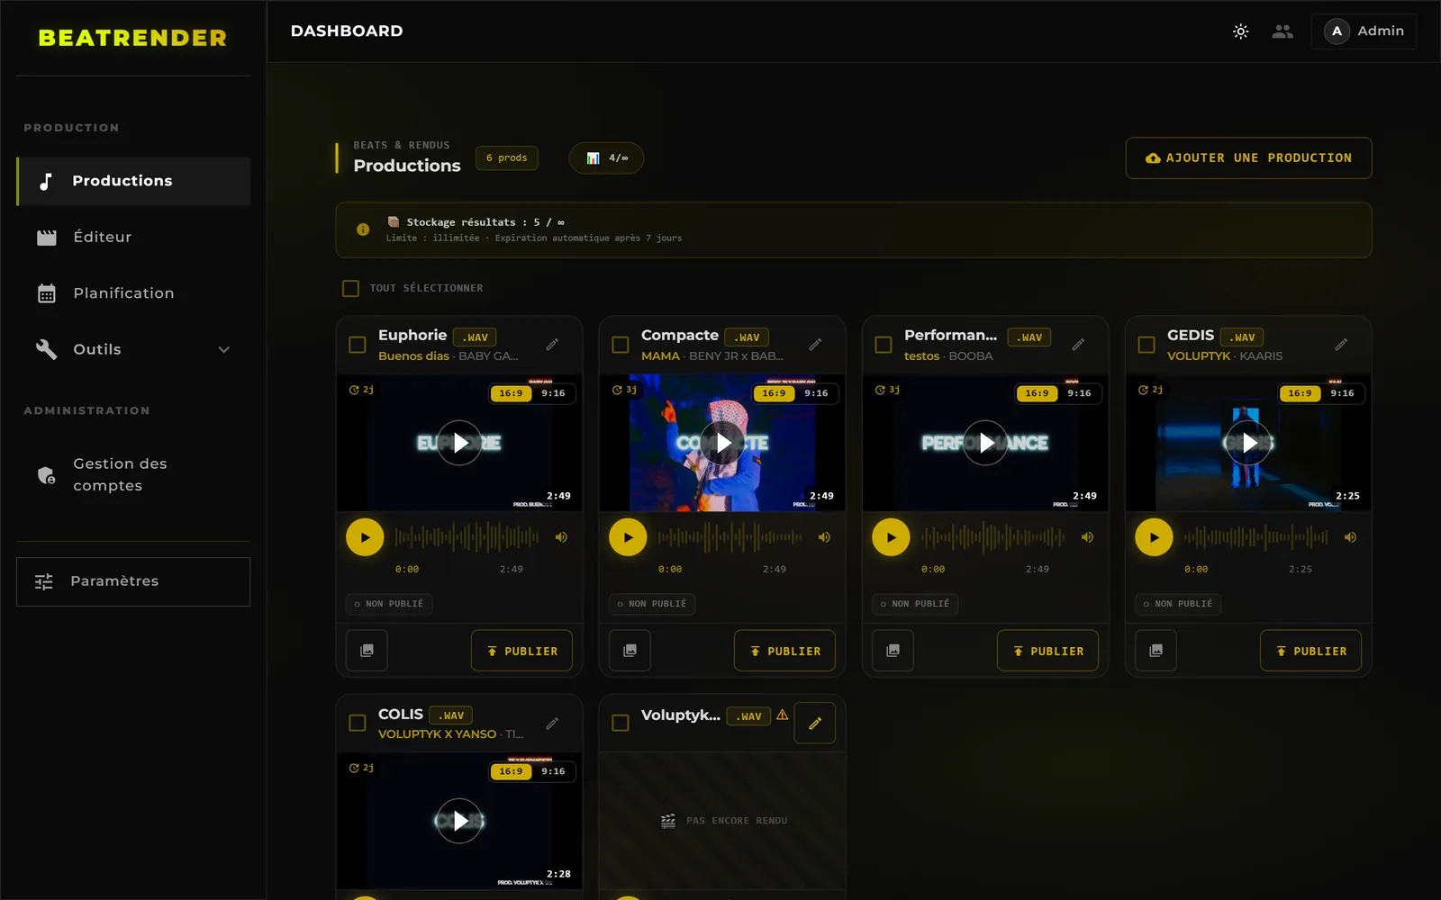Toggle the light/dark theme sun icon
1441x900 pixels.
1240,31
